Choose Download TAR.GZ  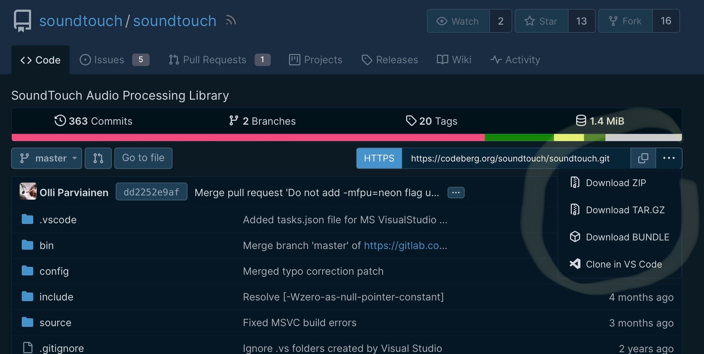click(620, 210)
